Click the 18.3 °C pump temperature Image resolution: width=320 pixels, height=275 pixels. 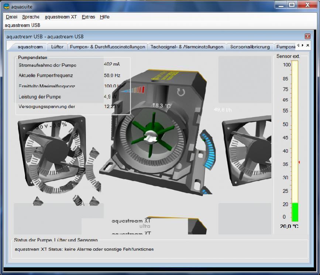pyautogui.click(x=162, y=106)
